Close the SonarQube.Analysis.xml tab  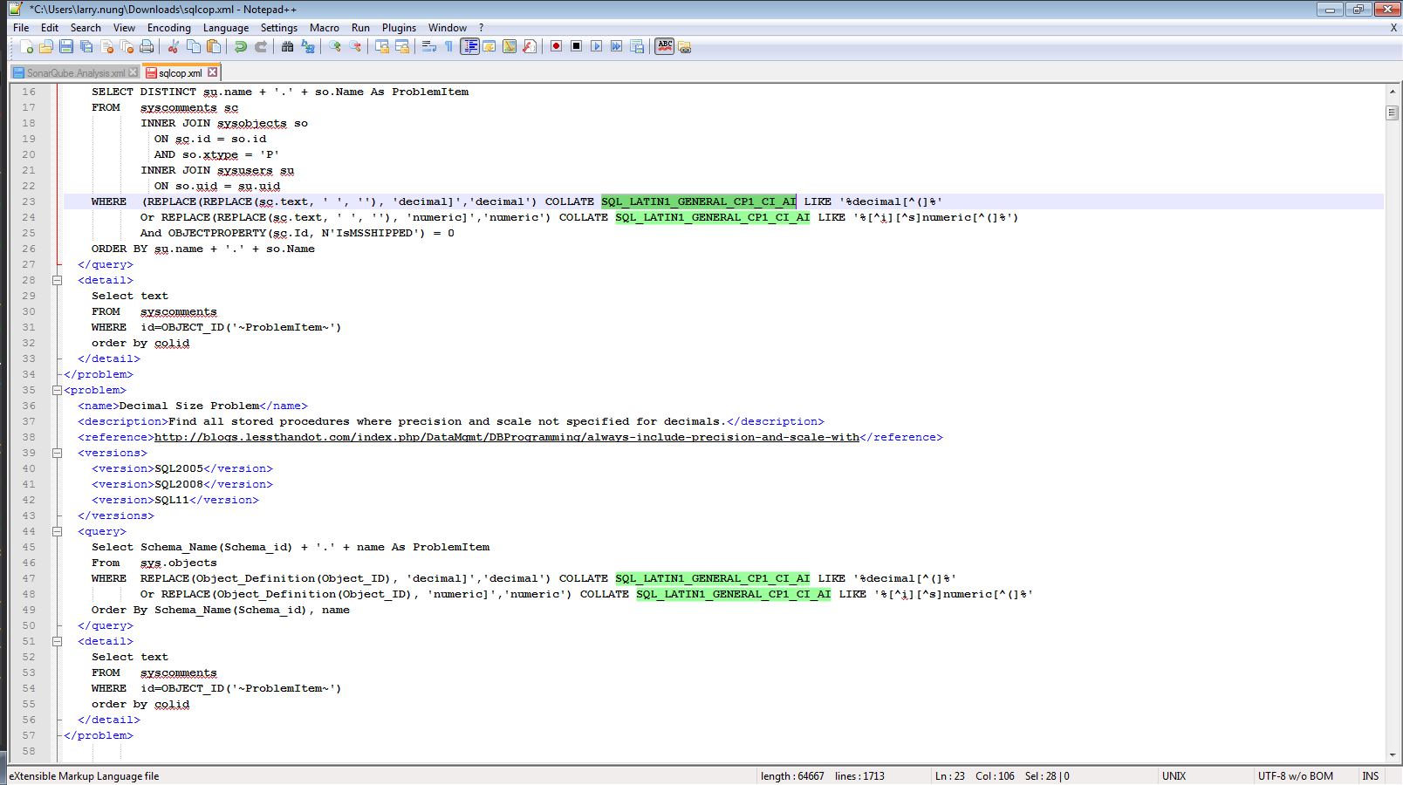(x=133, y=72)
